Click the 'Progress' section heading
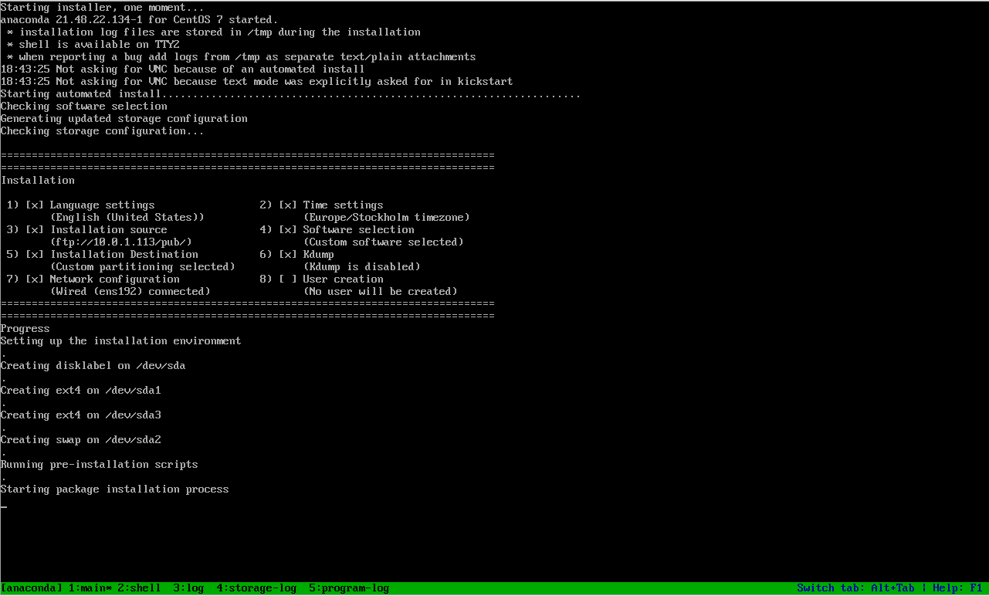 25,329
